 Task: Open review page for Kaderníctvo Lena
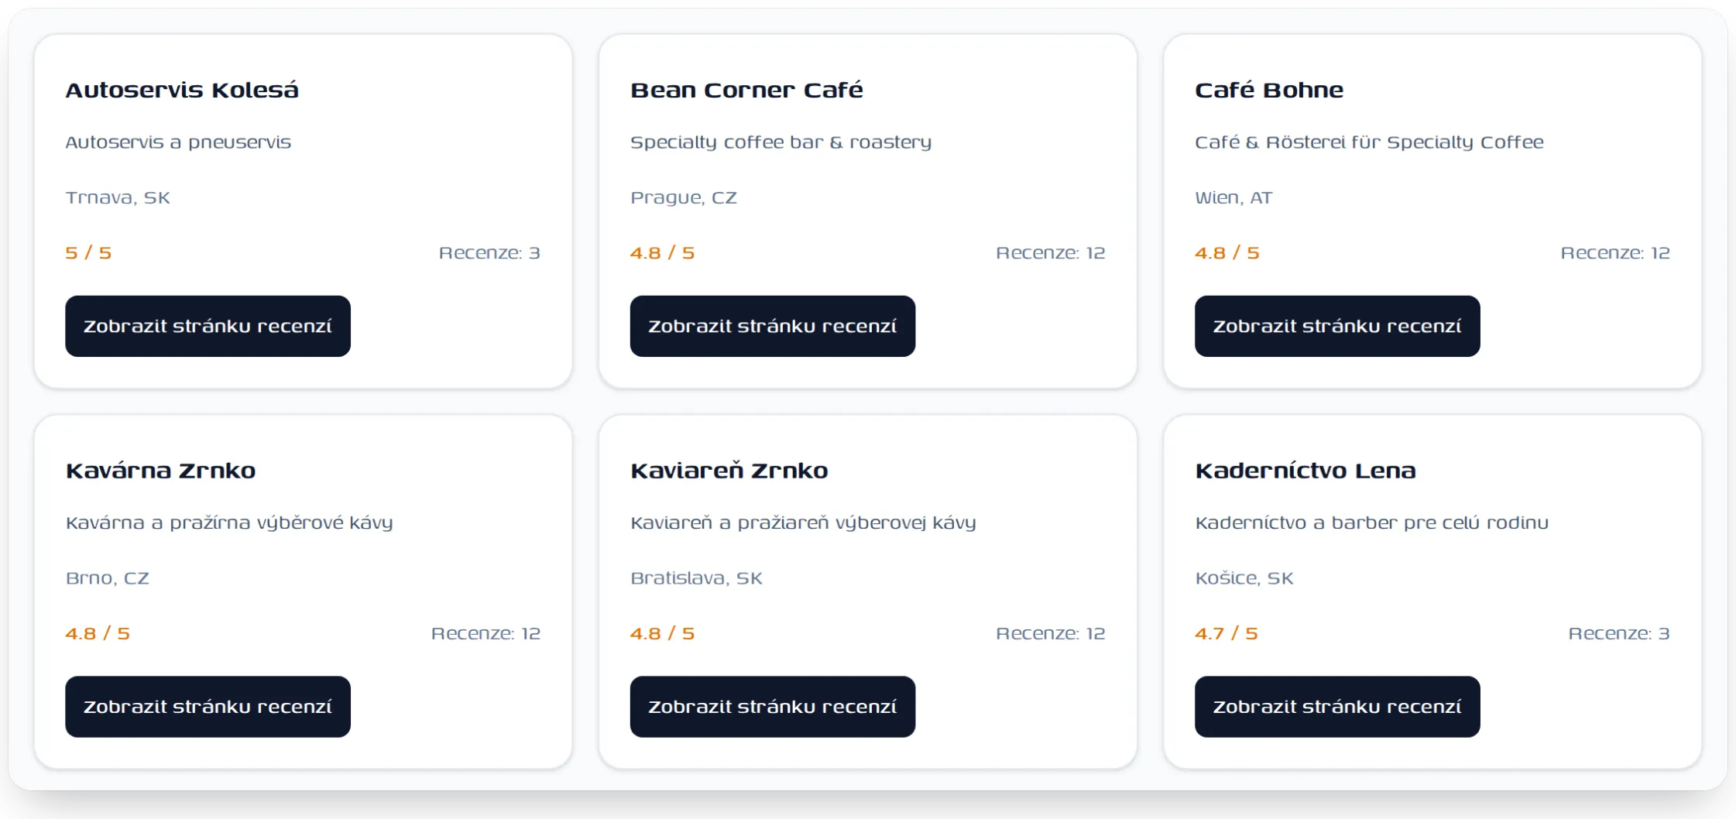click(1337, 707)
